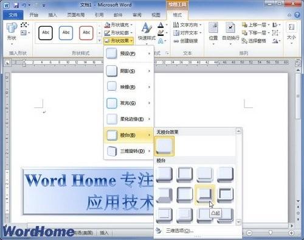The width and height of the screenshot is (304, 240).
Task: Open the 文件 tab
Action: pos(13,15)
